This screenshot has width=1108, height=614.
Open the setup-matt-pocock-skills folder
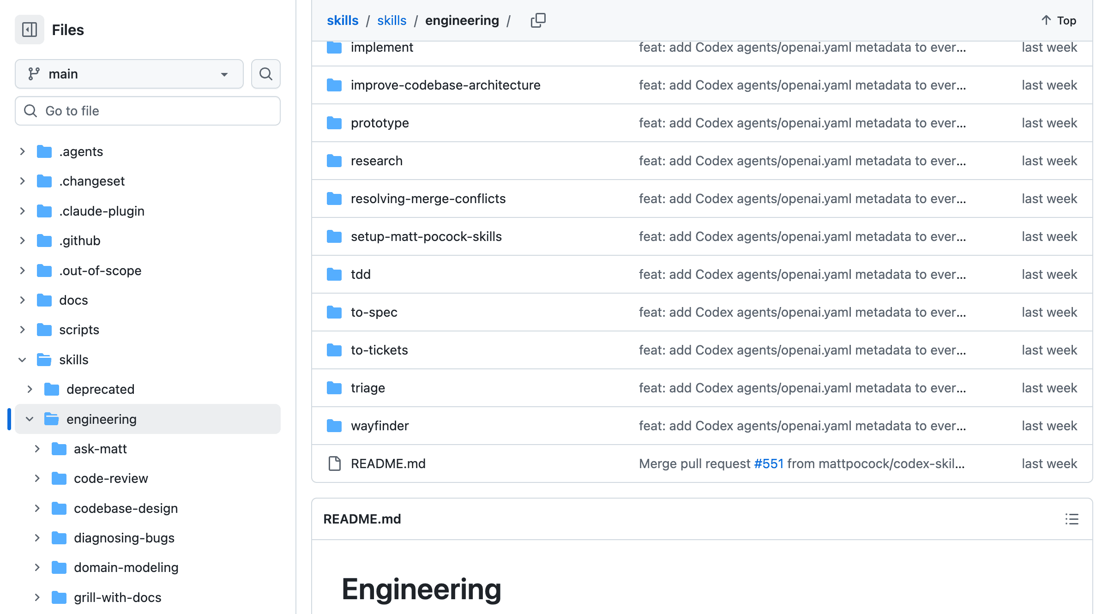426,236
